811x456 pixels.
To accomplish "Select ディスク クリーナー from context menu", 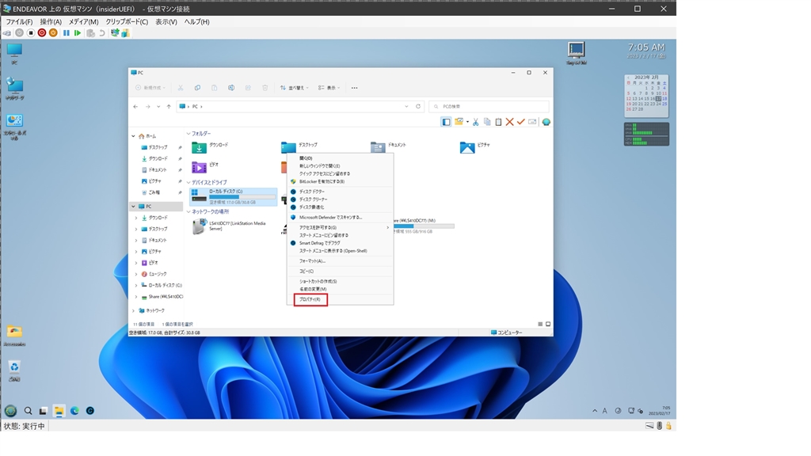I will pos(341,199).
